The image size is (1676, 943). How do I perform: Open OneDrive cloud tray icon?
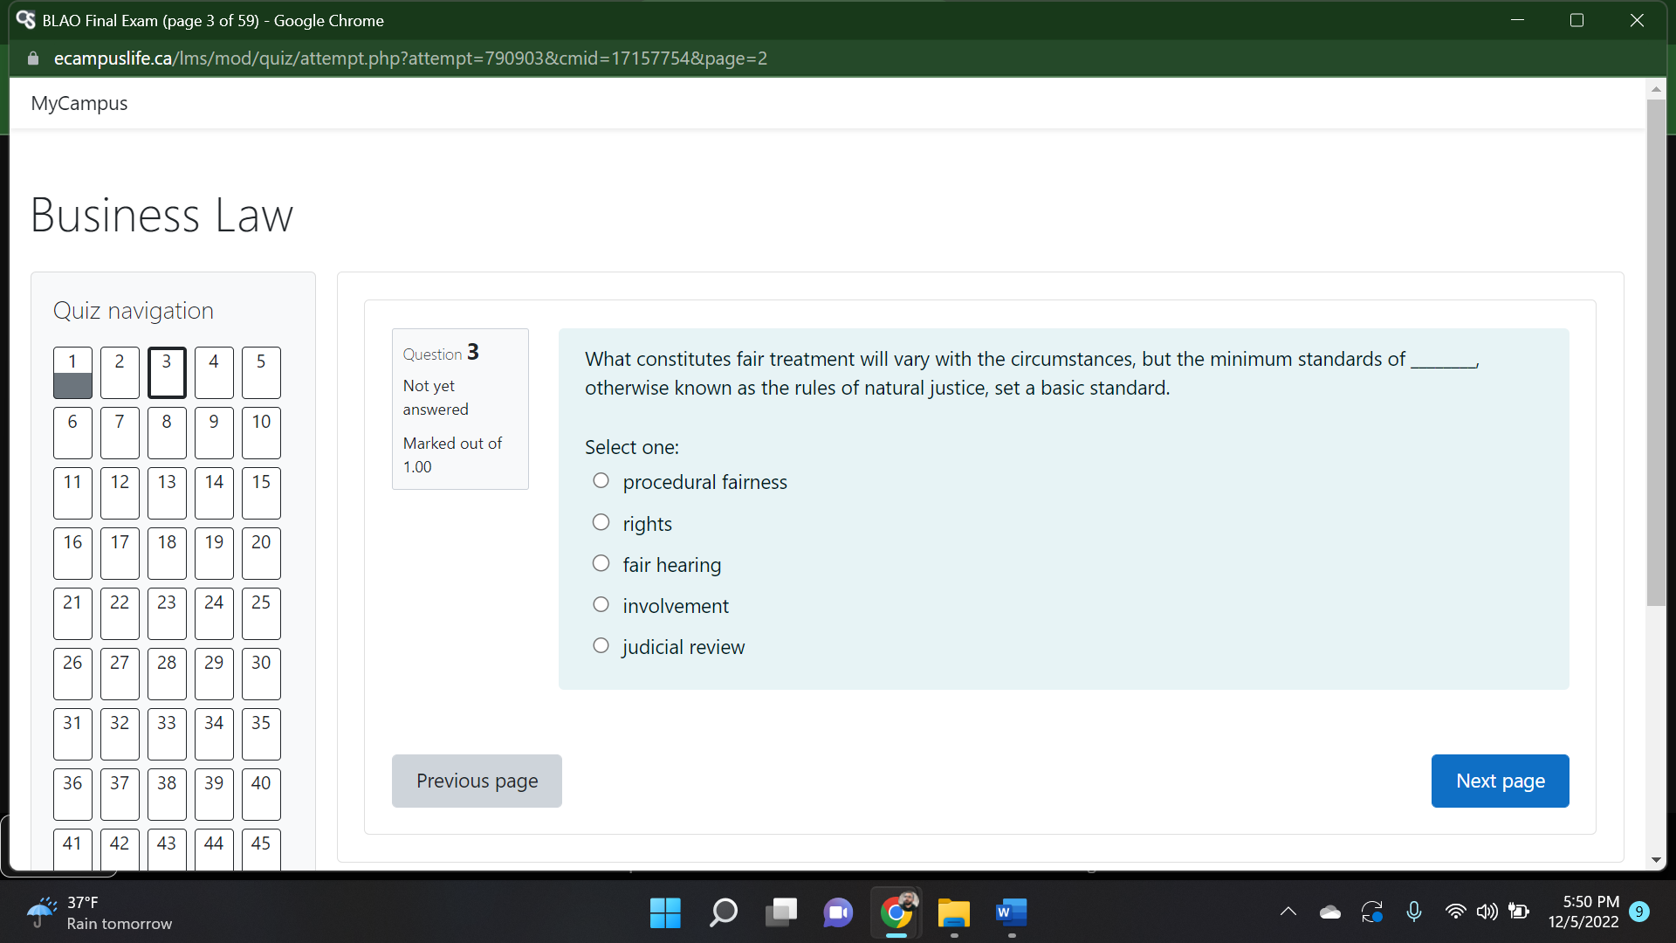(x=1330, y=912)
